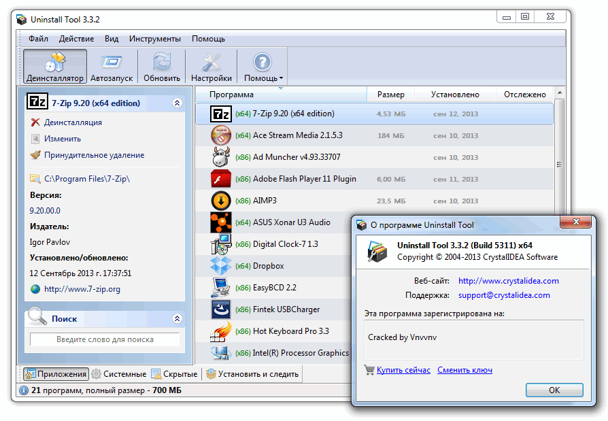
Task: Click OK in the About dialog
Action: [x=554, y=390]
